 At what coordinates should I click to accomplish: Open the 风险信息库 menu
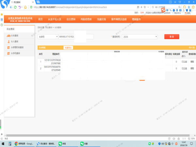86,19
